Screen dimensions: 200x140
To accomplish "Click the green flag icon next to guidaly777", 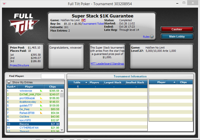I will [41, 105].
